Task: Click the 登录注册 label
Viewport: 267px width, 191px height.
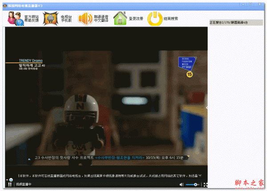Action: tap(136, 19)
